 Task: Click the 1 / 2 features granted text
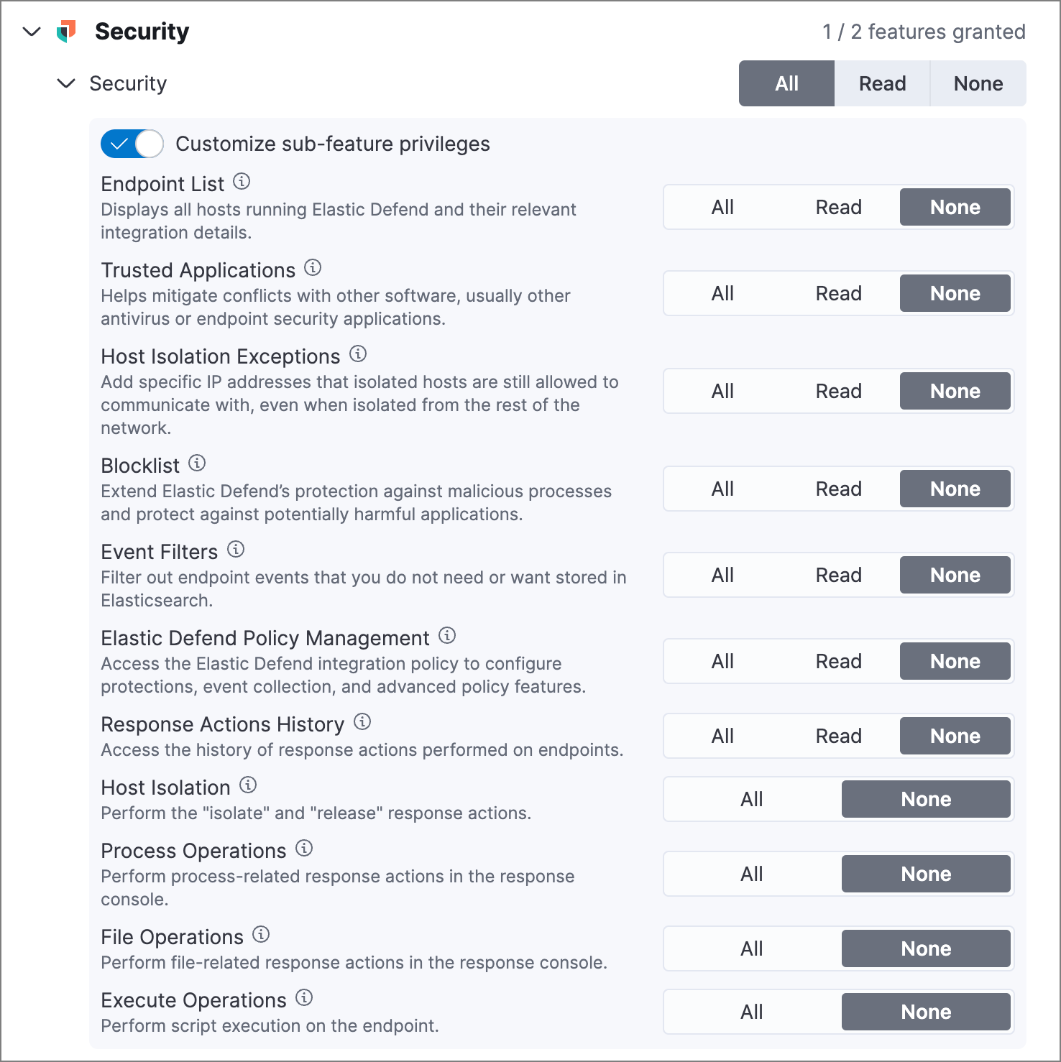pyautogui.click(x=923, y=32)
